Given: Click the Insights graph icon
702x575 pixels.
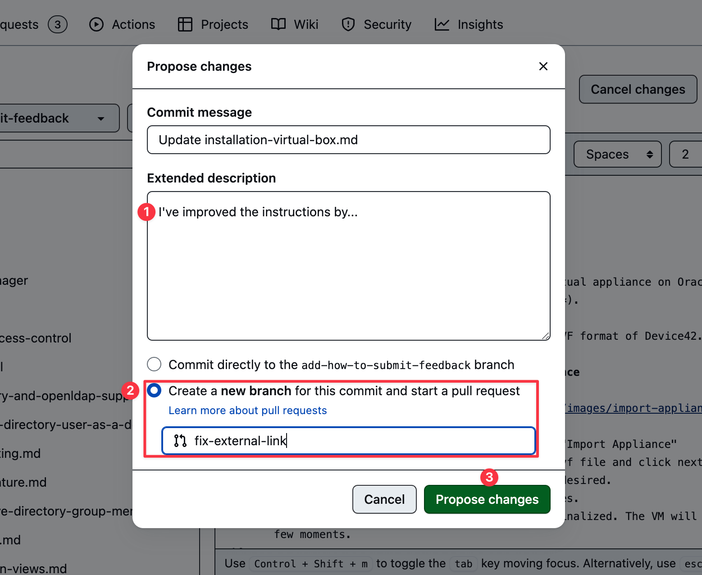Looking at the screenshot, I should [x=442, y=24].
